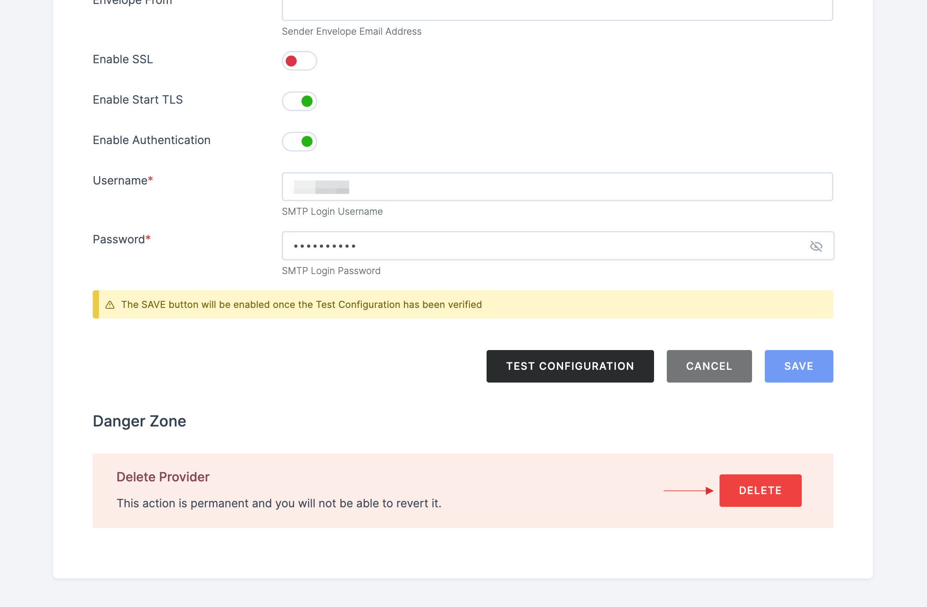Image resolution: width=927 pixels, height=607 pixels.
Task: Click the Sender Envelope Email Address hint
Action: (352, 32)
